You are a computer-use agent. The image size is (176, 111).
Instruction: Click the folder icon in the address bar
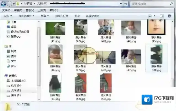[x=18, y=4]
